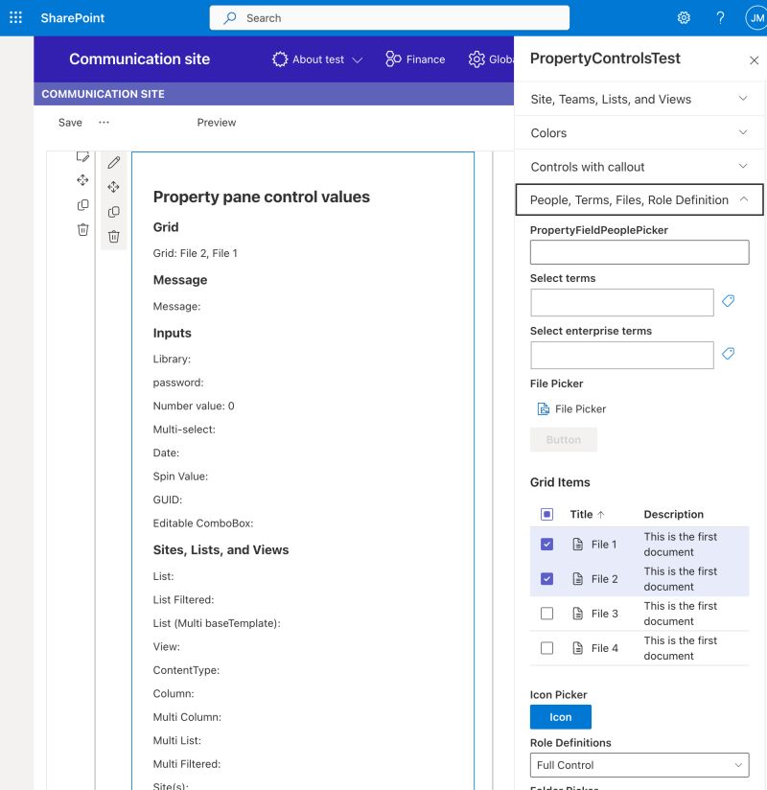This screenshot has height=790, width=767.
Task: Open the Global navigation item
Action: point(491,59)
